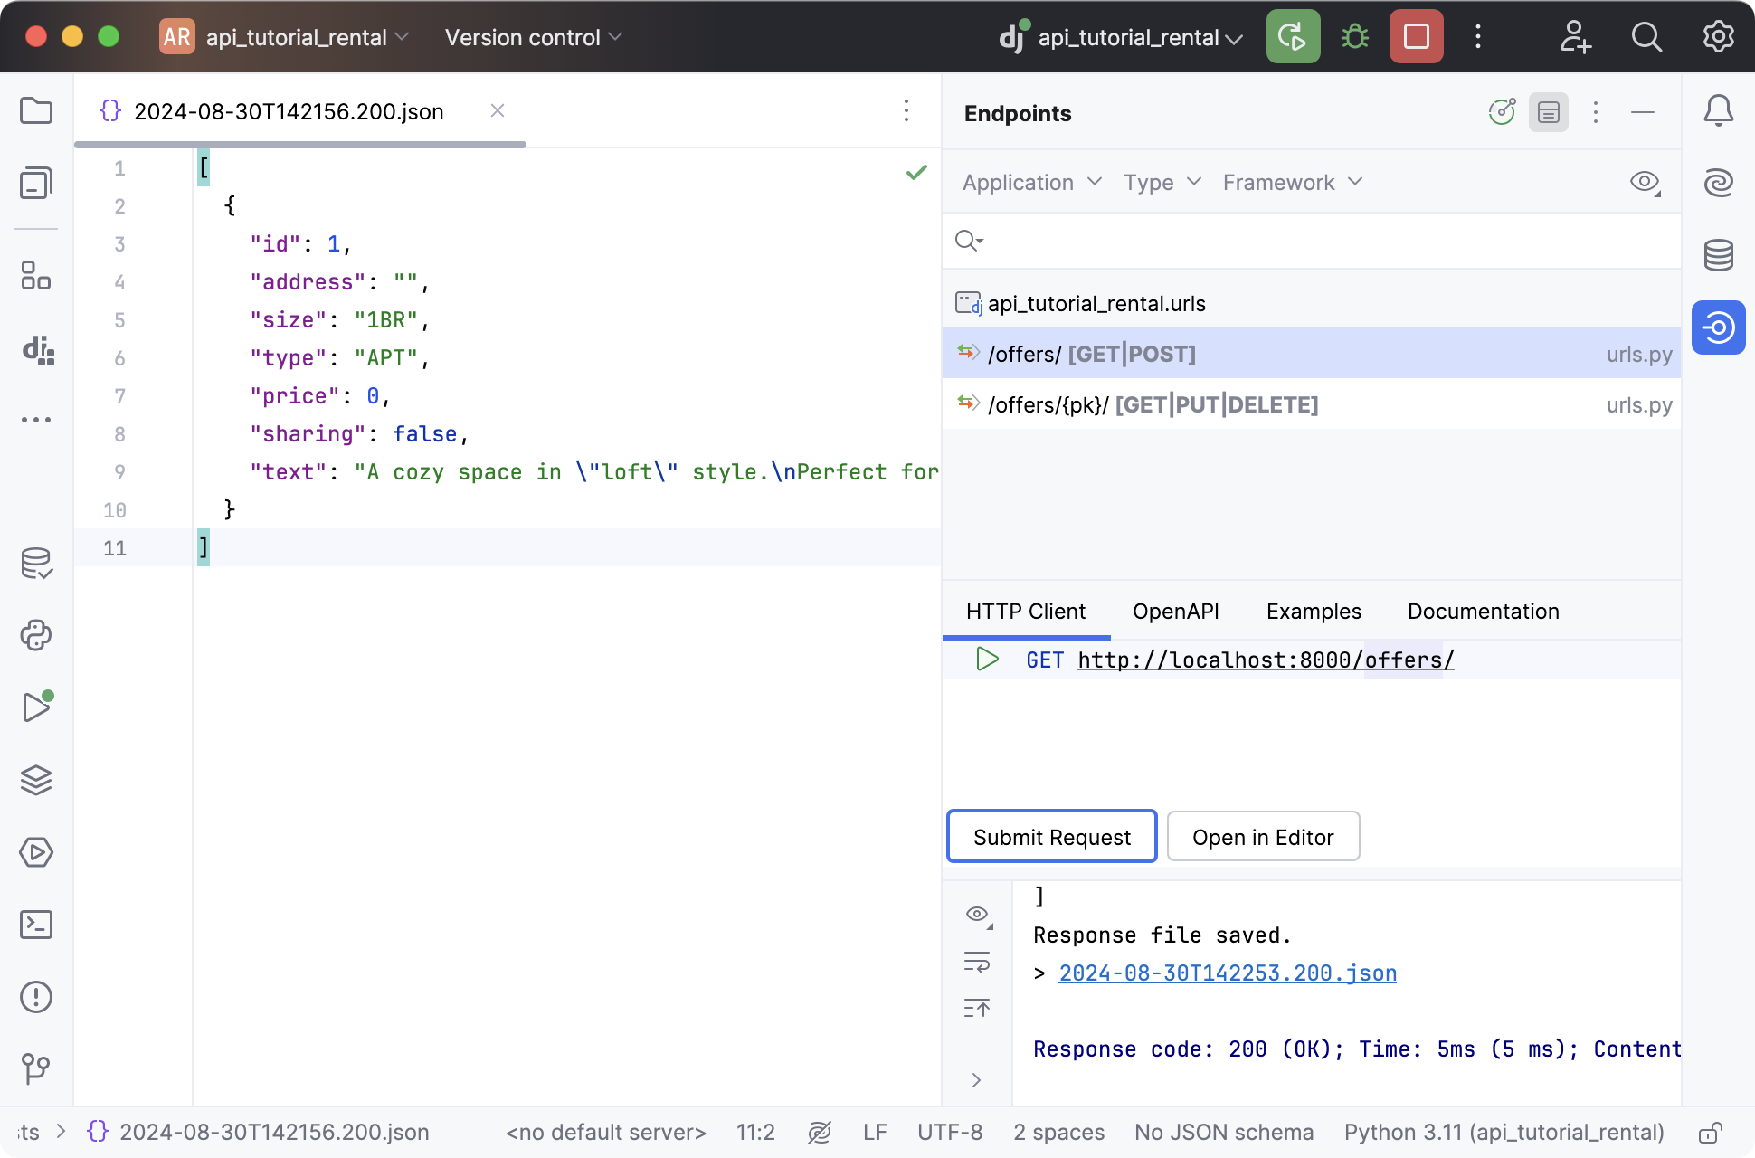The height and width of the screenshot is (1158, 1755).
Task: Open the eye visibility filter in Endpoints panel
Action: pyautogui.click(x=1641, y=182)
